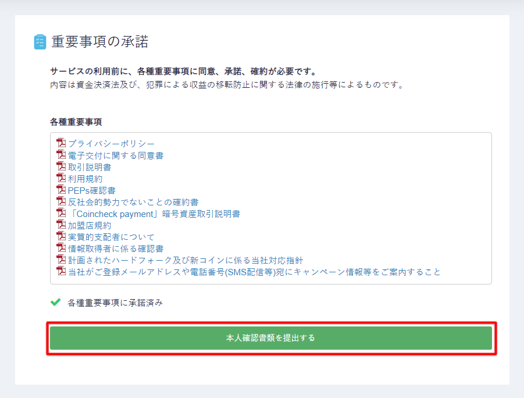Open the プライバシーポリシー PDF link
The image size is (524, 398).
click(111, 144)
